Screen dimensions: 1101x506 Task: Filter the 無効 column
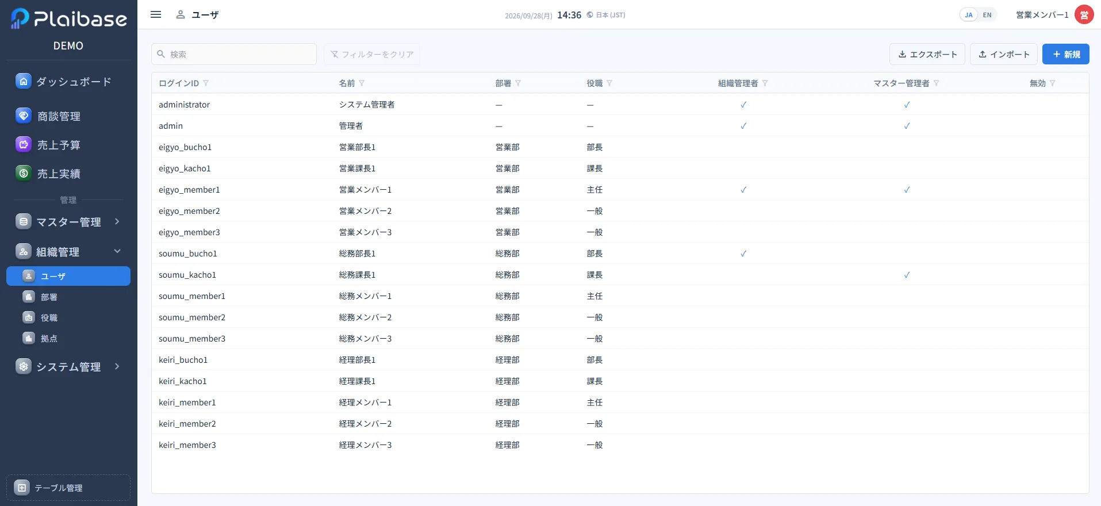[1053, 83]
